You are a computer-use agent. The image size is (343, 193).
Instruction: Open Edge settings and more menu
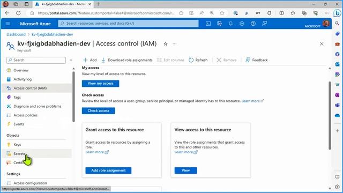pyautogui.click(x=326, y=13)
